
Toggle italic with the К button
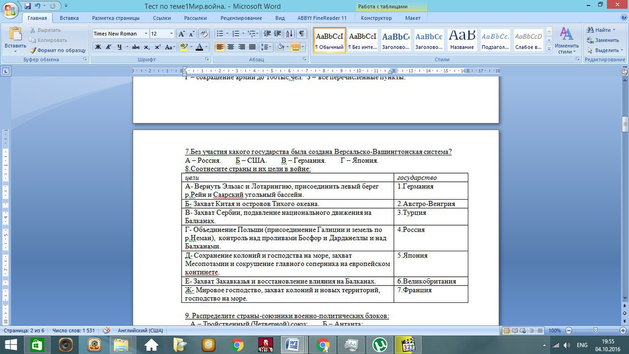[109, 47]
